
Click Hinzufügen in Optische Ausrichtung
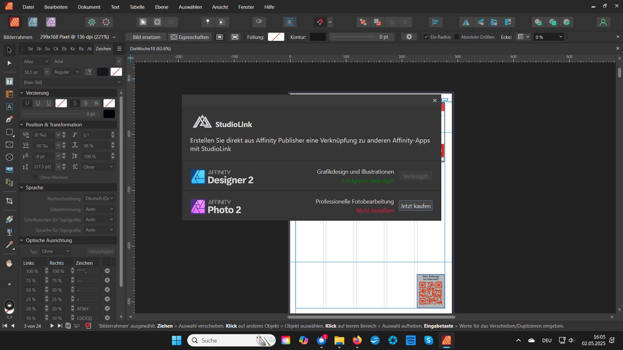coord(101,251)
